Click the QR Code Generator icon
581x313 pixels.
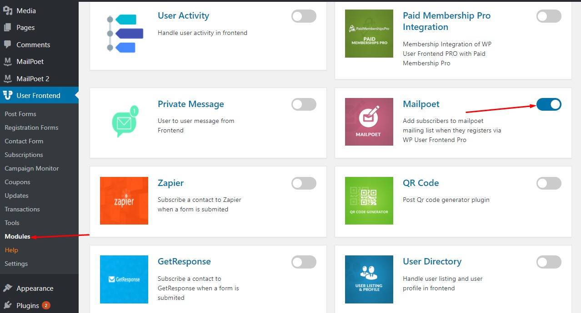coord(369,201)
